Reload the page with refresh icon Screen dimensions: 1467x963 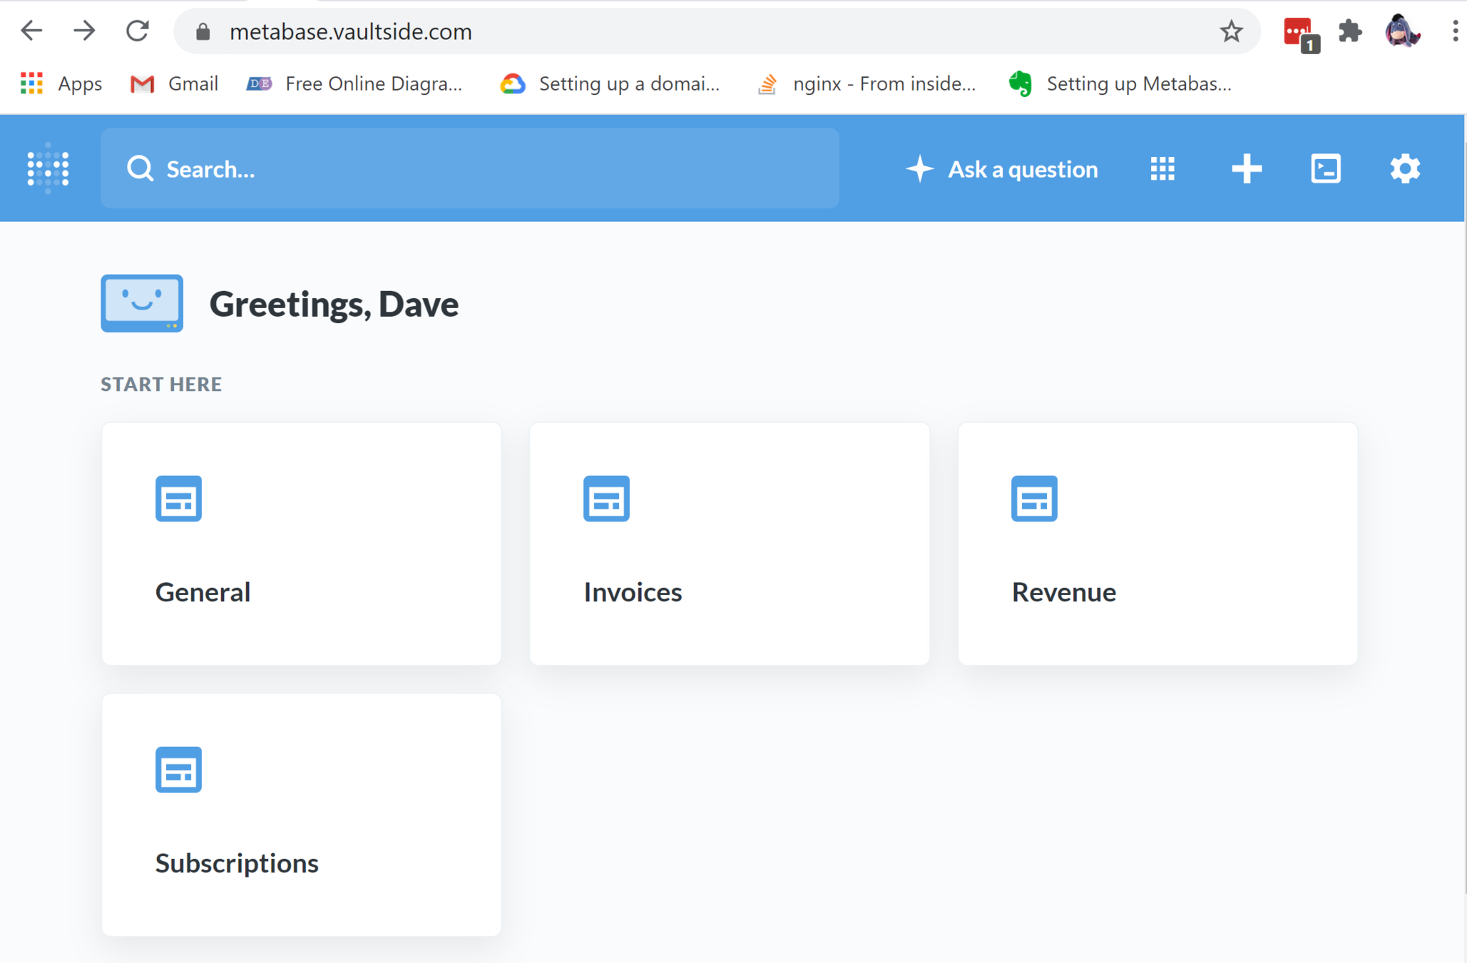coord(137,31)
